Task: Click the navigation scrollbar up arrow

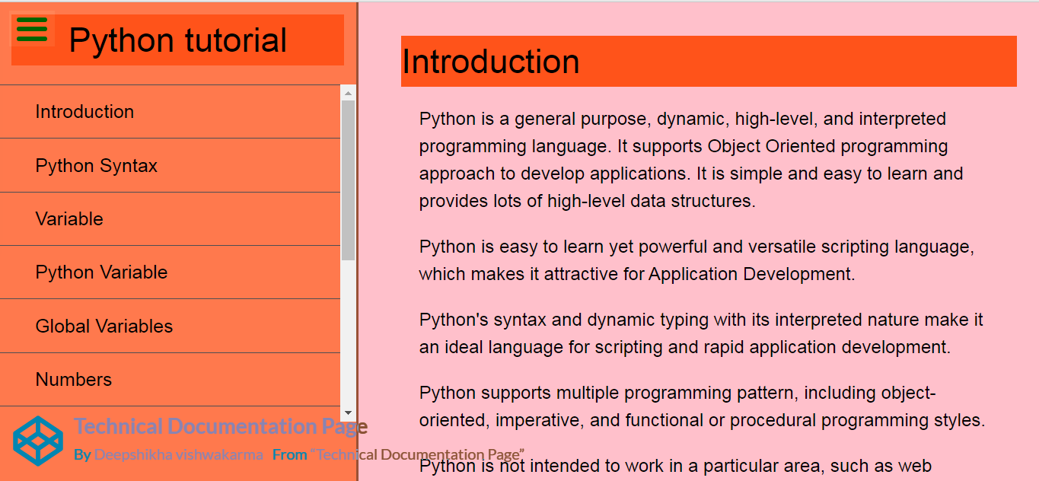Action: tap(348, 94)
